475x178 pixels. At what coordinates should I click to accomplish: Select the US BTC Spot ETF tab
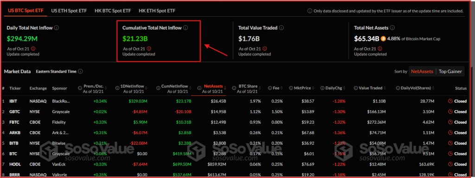(x=26, y=11)
